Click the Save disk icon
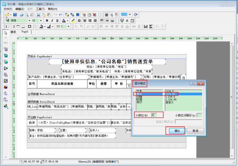Image resolution: width=238 pixels, height=166 pixels. pyautogui.click(x=15, y=15)
